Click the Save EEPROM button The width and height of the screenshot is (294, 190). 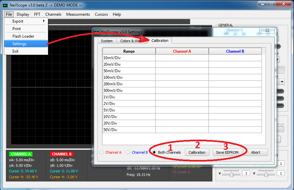[227, 152]
